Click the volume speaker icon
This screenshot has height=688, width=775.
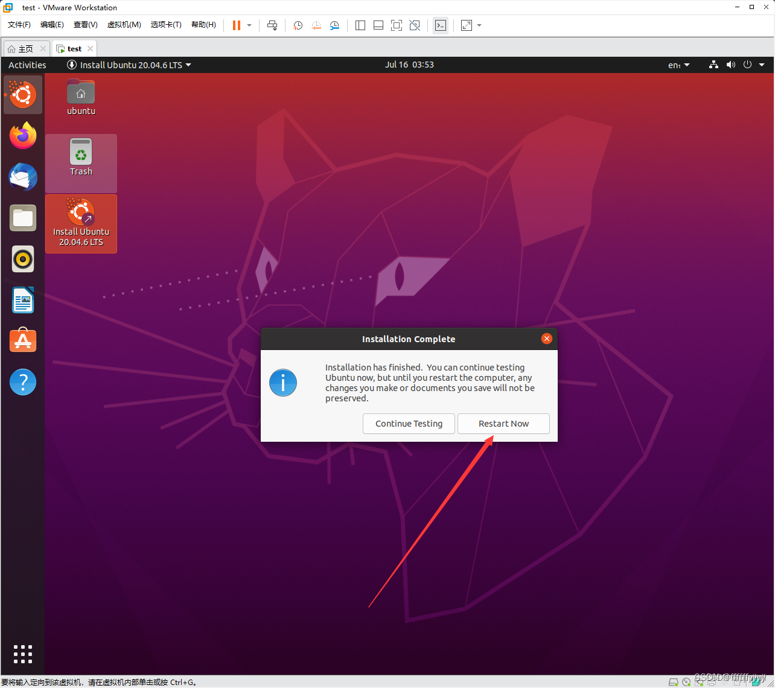pyautogui.click(x=731, y=65)
